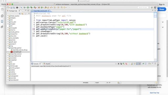Click the Debug bug icon in toolbar
The height and width of the screenshot is (95, 168).
[24, 7]
